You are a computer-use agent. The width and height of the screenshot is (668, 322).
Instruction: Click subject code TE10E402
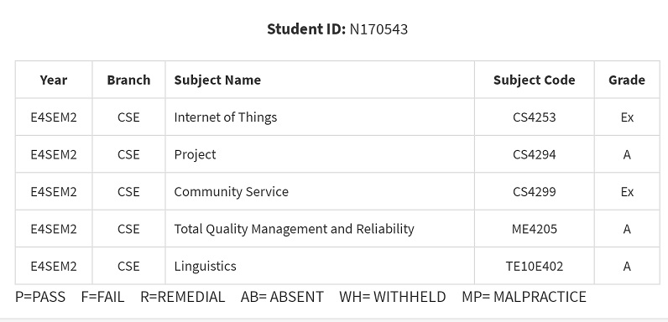[535, 266]
